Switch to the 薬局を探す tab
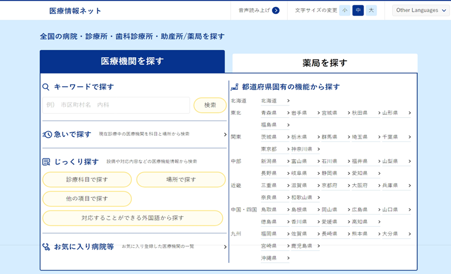This screenshot has height=274, width=451. (325, 63)
